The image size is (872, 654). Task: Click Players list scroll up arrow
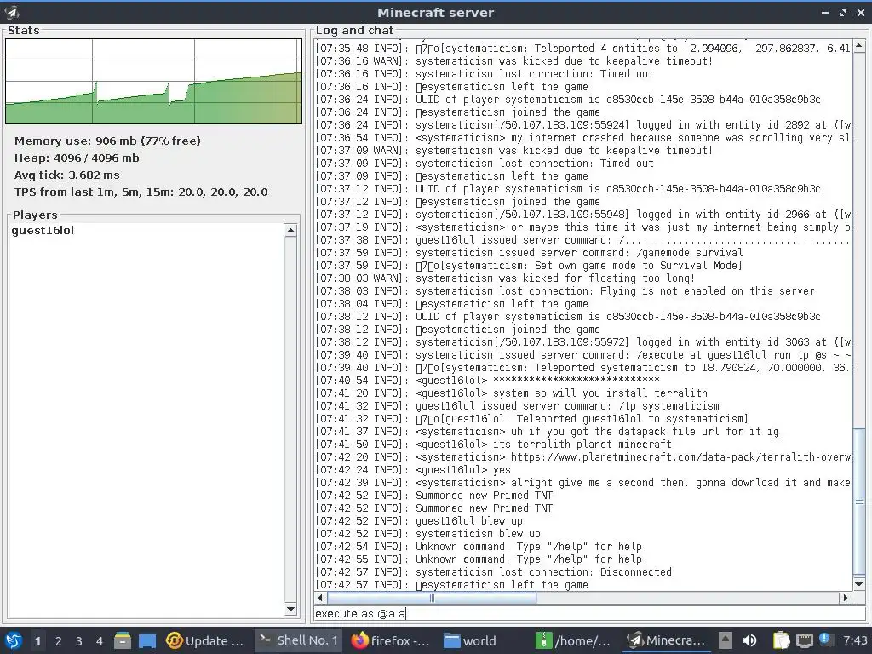coord(290,230)
